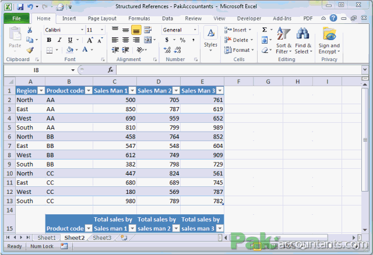Open the Font size dropdown
The width and height of the screenshot is (373, 255).
click(x=102, y=30)
